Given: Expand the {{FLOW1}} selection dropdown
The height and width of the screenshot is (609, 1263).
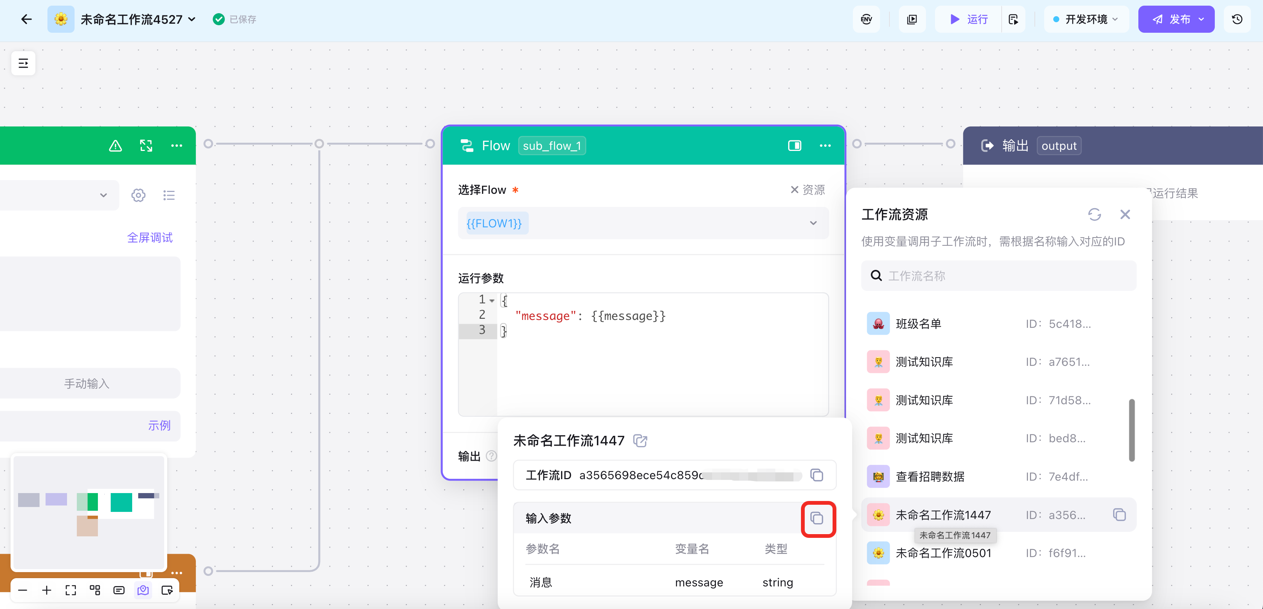Looking at the screenshot, I should click(813, 223).
